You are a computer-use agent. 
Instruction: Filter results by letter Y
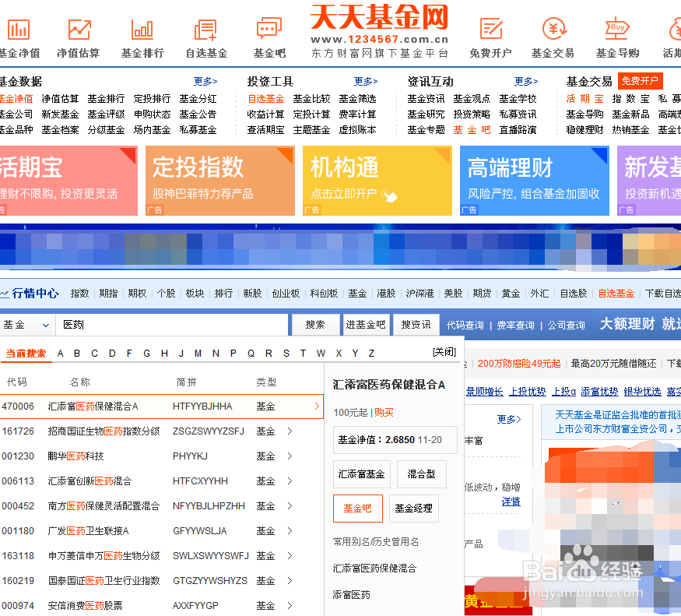tap(355, 354)
